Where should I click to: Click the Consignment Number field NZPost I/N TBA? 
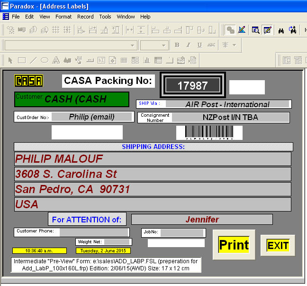pos(230,118)
